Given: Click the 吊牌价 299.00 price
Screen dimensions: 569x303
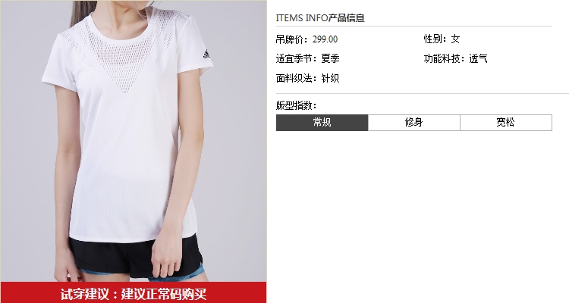Looking at the screenshot, I should 307,39.
